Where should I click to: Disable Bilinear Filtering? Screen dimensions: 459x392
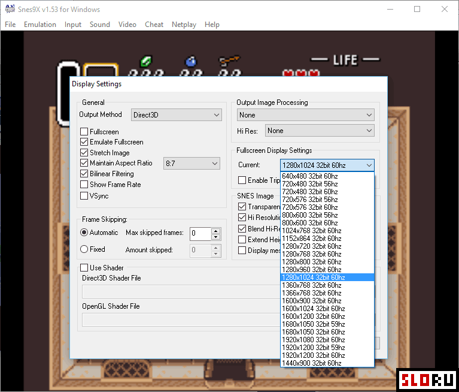pyautogui.click(x=84, y=174)
